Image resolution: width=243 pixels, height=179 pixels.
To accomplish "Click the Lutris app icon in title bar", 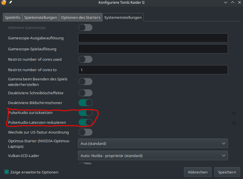I will pyautogui.click(x=4, y=2).
